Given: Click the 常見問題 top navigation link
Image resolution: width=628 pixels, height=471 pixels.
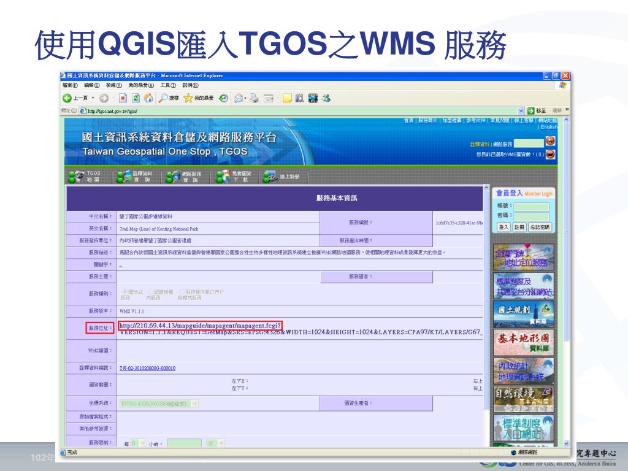Looking at the screenshot, I should click(500, 120).
